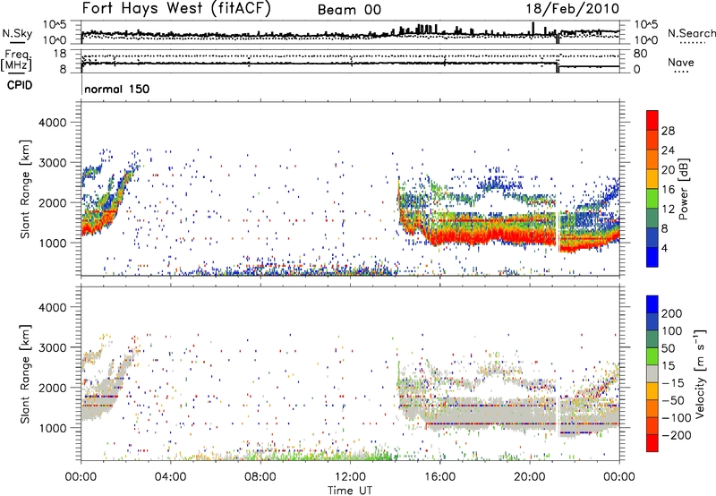Click the 'Power [dB]' colorbar title
The height and width of the screenshot is (496, 716).
pos(684,189)
